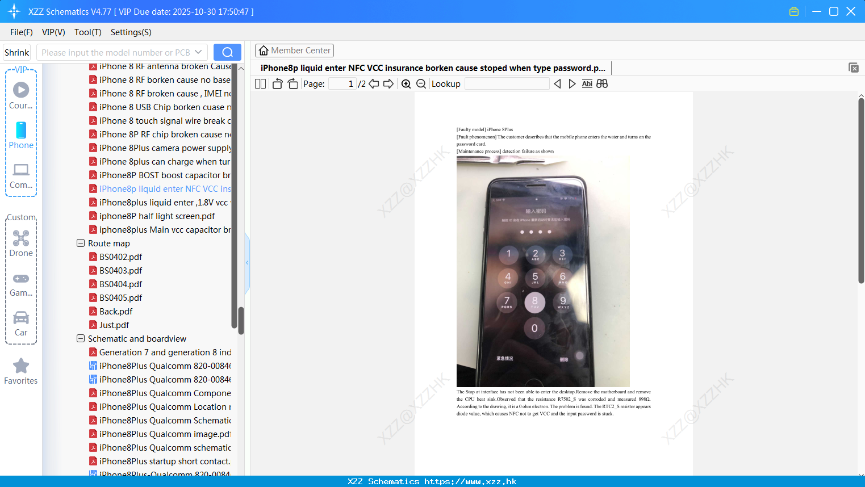Click home icon of Member Center
The image size is (865, 487).
point(264,51)
